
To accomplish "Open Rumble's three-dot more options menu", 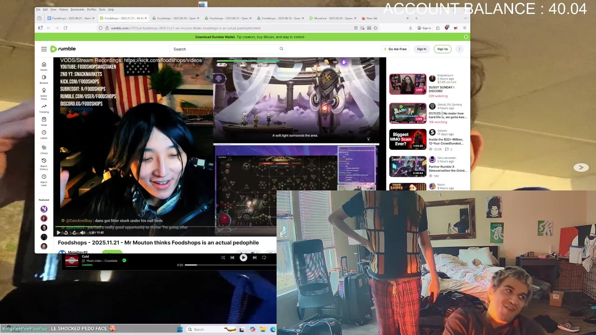I will click(460, 49).
